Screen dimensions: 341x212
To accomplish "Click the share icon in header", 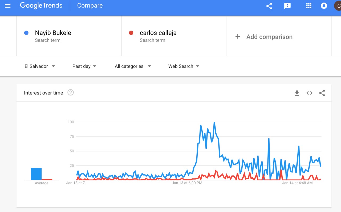I will pos(269,6).
